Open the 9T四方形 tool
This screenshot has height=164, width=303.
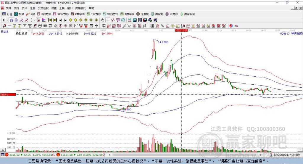[111, 14]
